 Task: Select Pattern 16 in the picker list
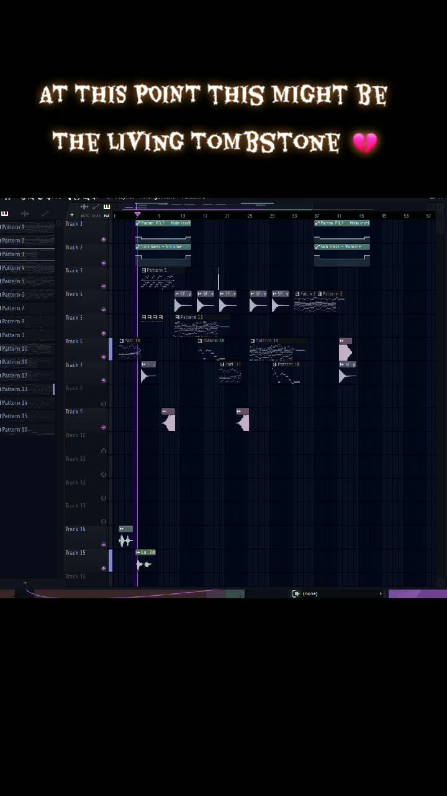click(x=27, y=430)
